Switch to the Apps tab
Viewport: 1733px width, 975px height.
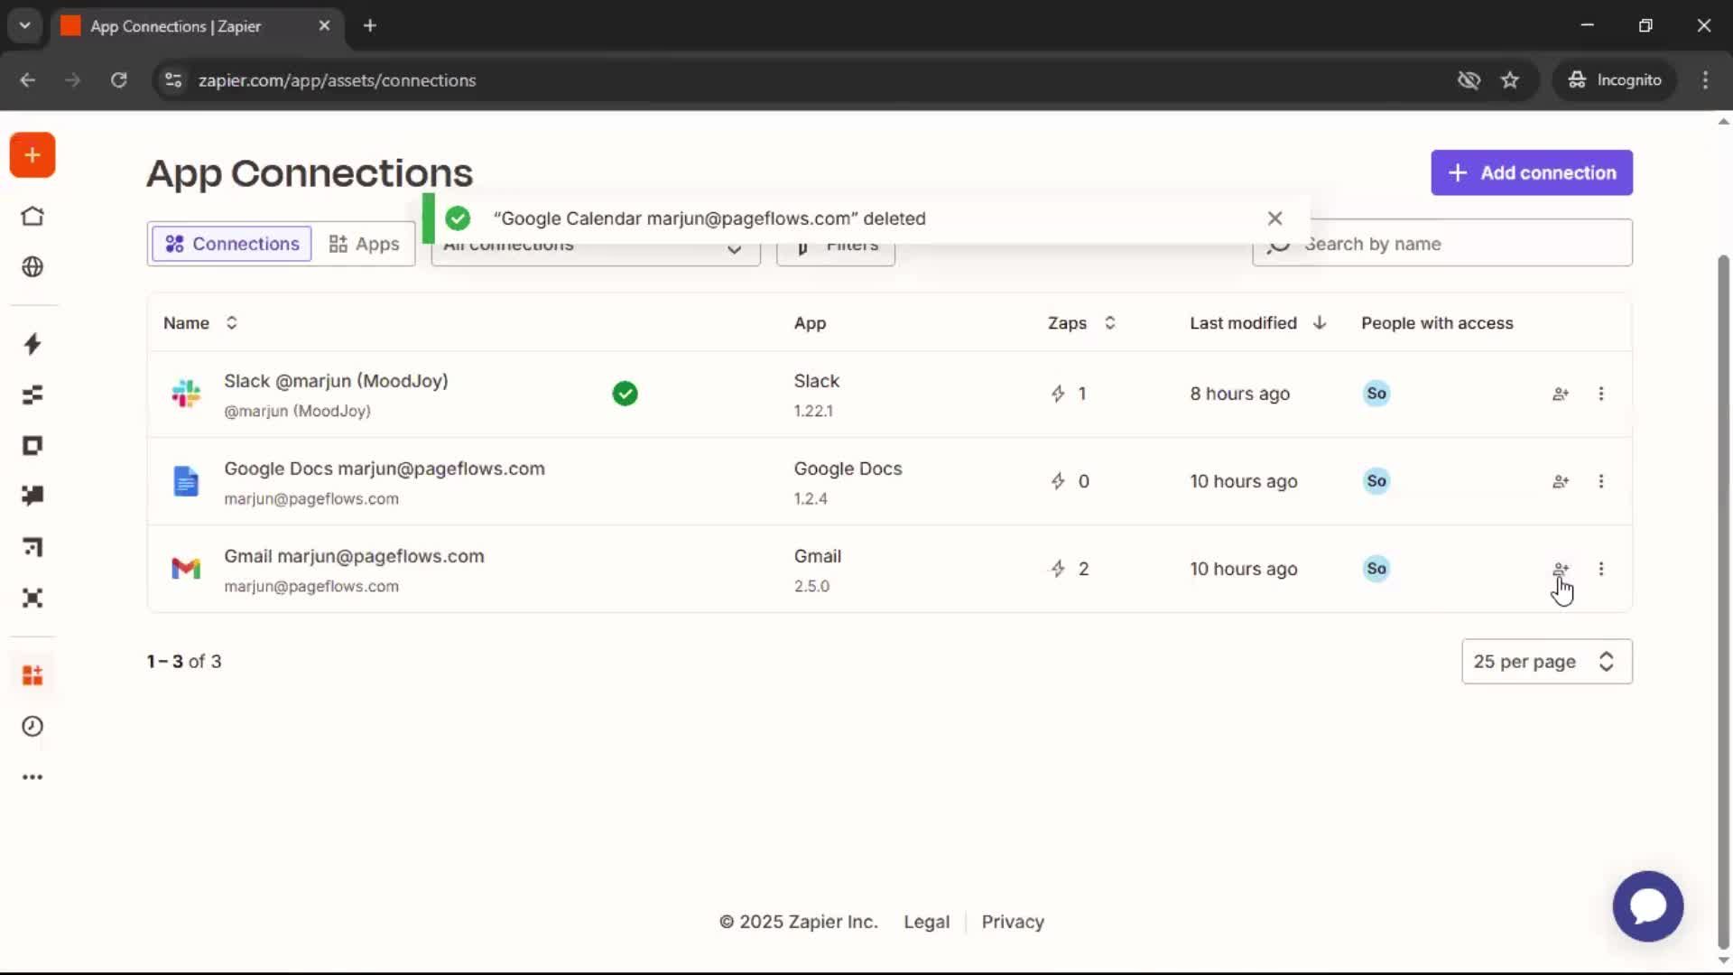click(364, 244)
